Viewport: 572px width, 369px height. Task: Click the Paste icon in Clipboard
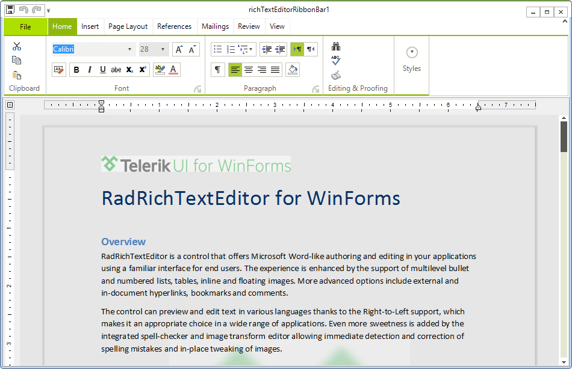coord(17,75)
